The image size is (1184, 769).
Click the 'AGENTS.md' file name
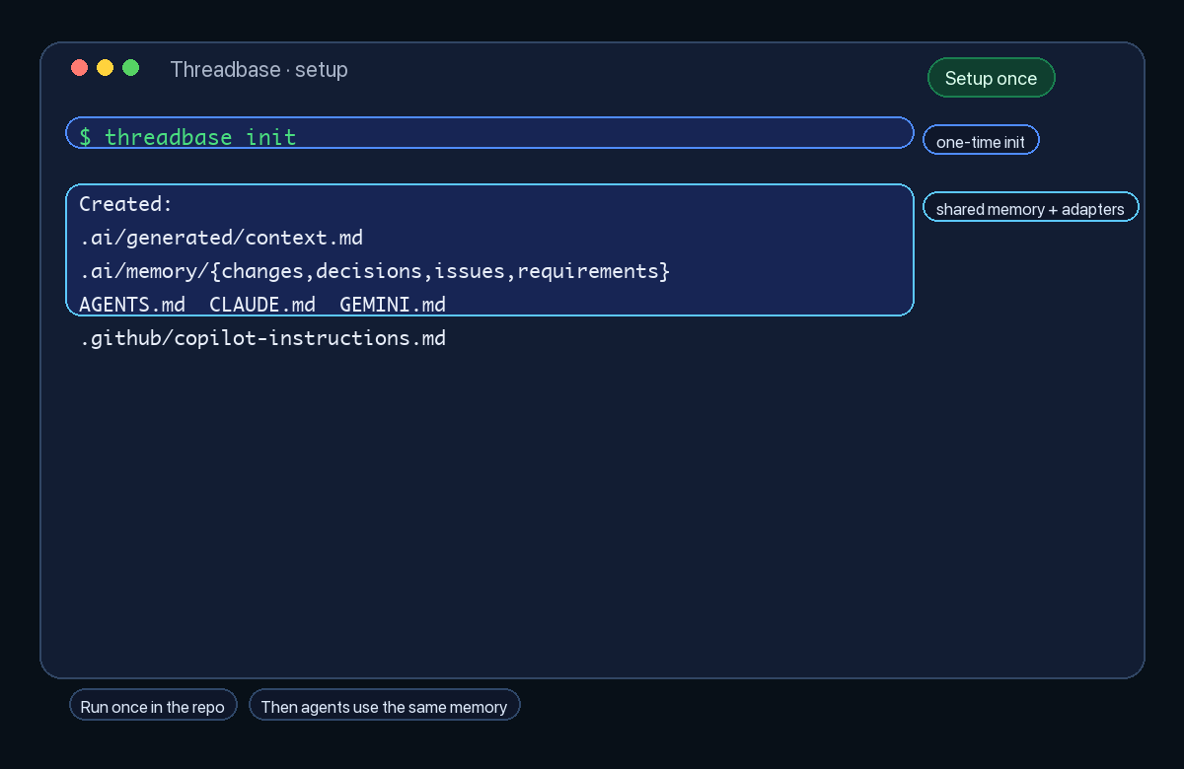click(x=132, y=305)
